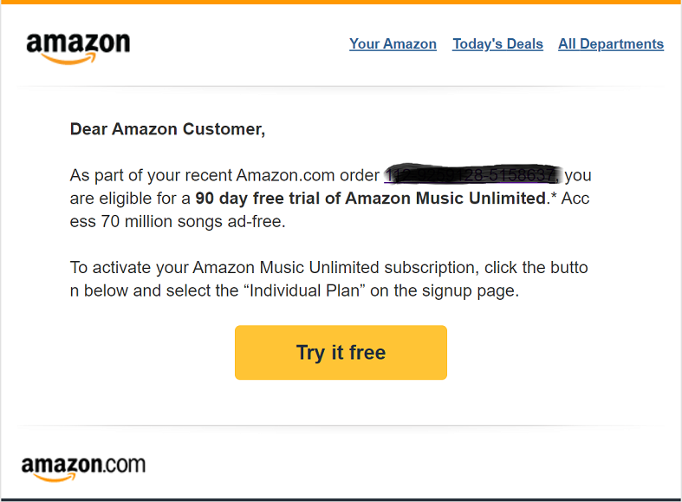This screenshot has height=502, width=682.
Task: Click the Try it free button
Action: [x=341, y=352]
